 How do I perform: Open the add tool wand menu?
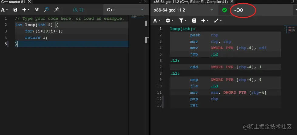tap(218, 20)
